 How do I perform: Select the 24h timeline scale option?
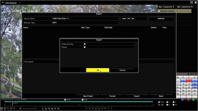174,105
